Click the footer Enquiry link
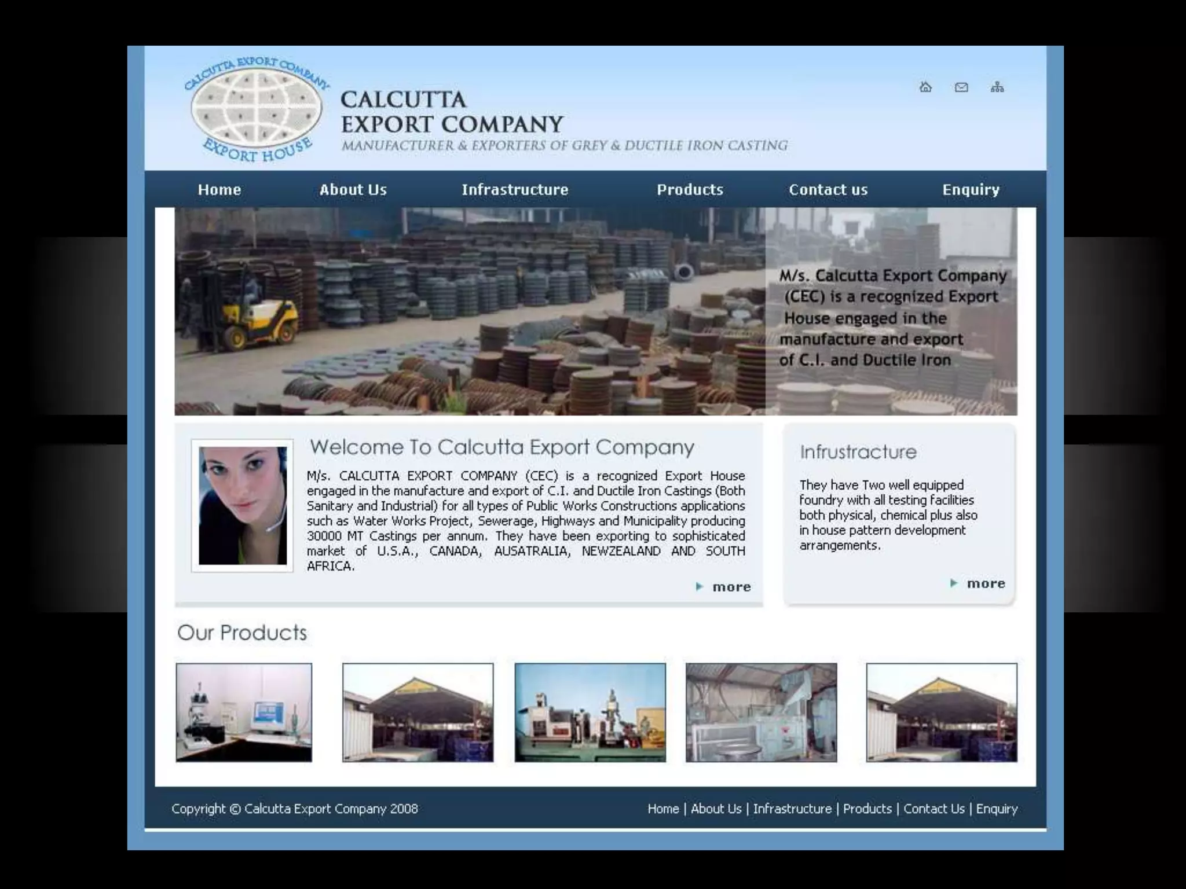The height and width of the screenshot is (889, 1186). 997,809
